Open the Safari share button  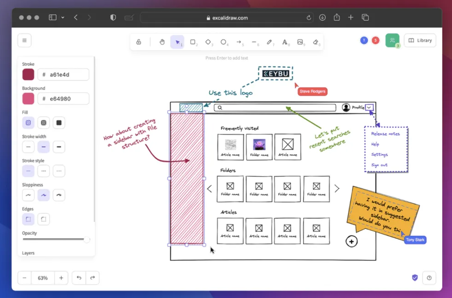[x=337, y=17]
